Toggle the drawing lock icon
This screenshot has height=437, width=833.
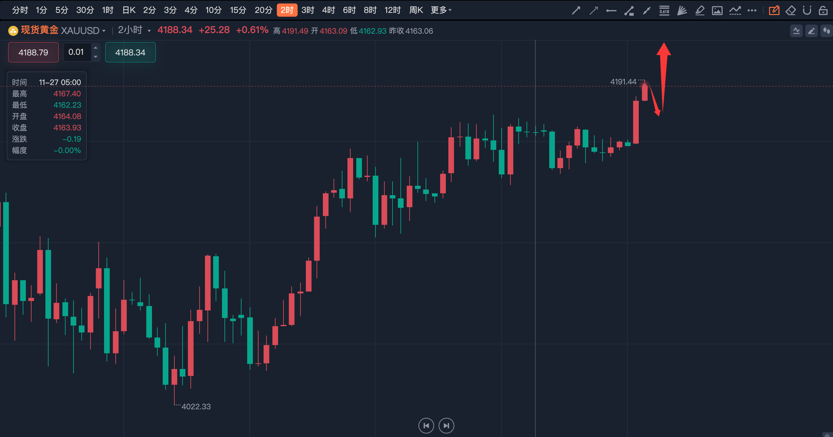823,11
